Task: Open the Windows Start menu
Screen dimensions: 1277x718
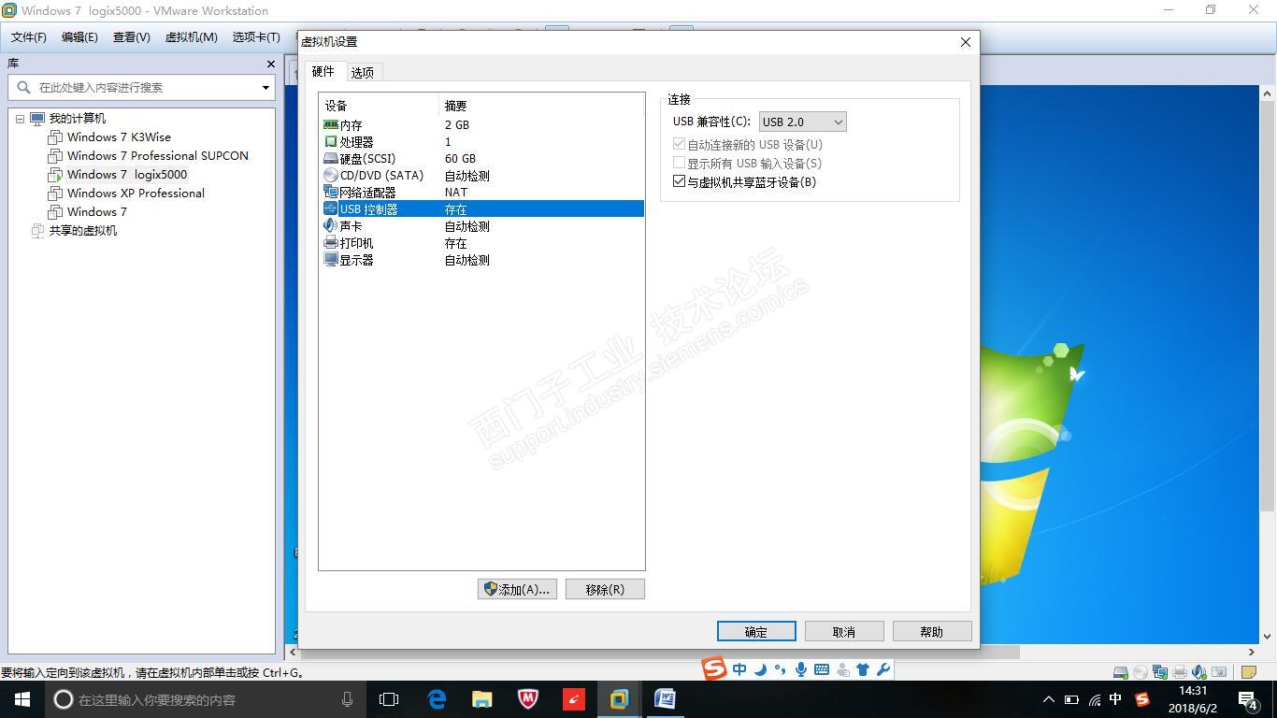Action: 22,699
